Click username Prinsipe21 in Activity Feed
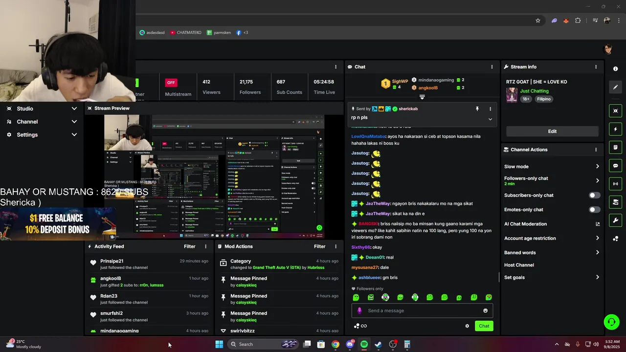 tap(112, 261)
